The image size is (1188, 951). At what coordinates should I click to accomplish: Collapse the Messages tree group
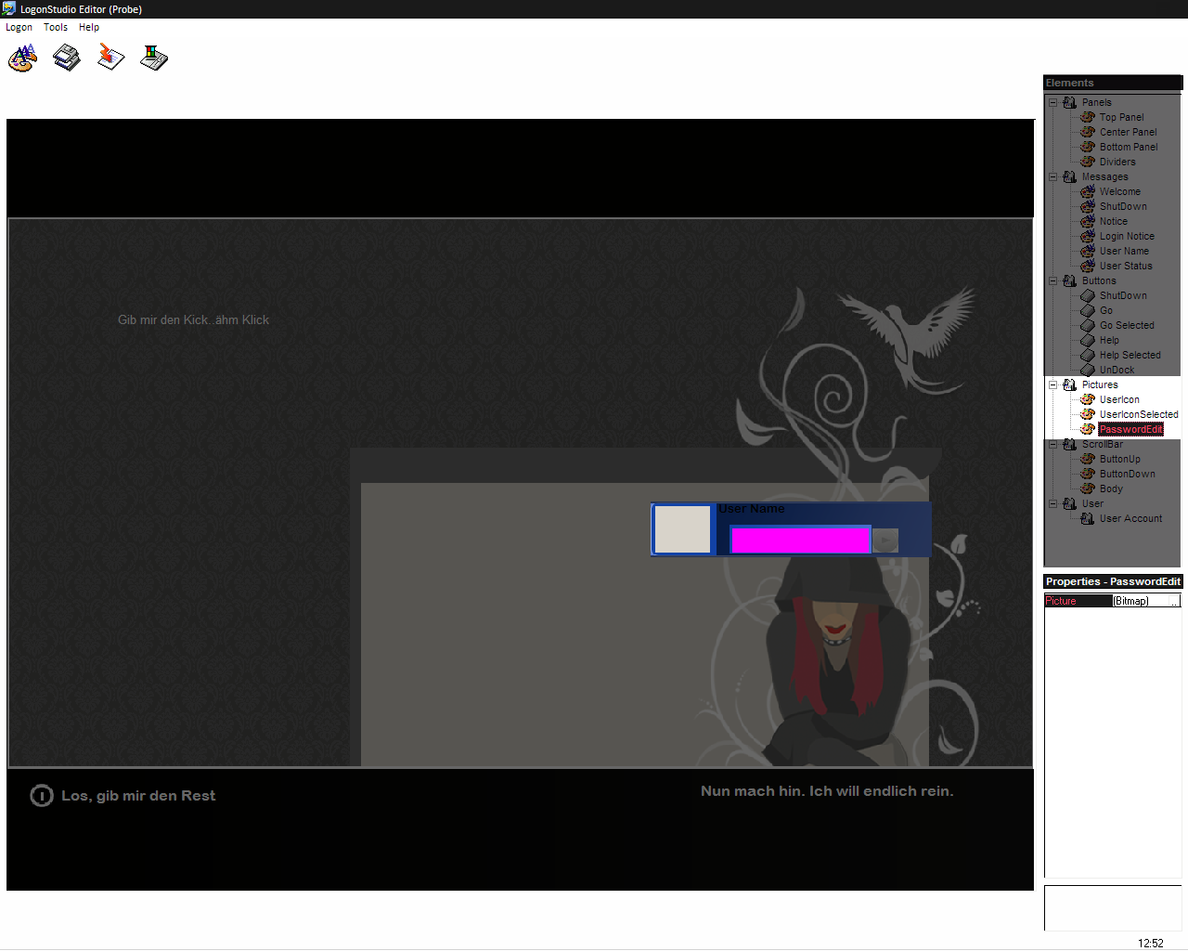pyautogui.click(x=1053, y=176)
